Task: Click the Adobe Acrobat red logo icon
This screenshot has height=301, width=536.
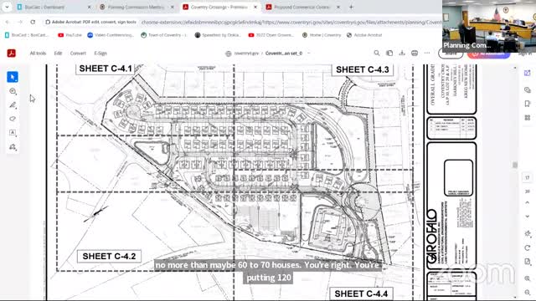Action: coord(11,54)
